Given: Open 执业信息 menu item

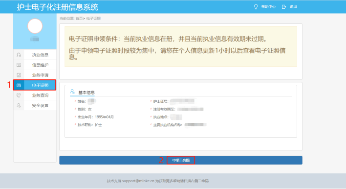Looking at the screenshot, I should pyautogui.click(x=35, y=55).
